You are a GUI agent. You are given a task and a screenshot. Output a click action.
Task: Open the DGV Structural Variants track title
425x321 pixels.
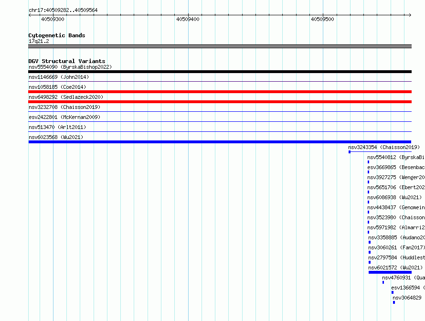pos(67,61)
